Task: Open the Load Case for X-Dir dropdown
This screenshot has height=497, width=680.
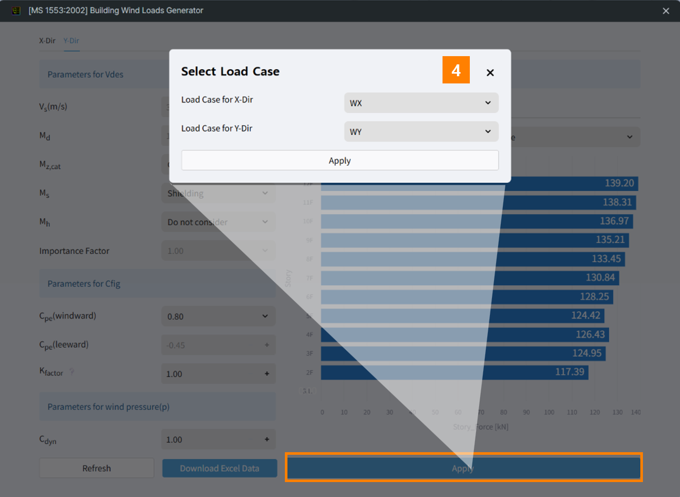Action: pos(421,103)
